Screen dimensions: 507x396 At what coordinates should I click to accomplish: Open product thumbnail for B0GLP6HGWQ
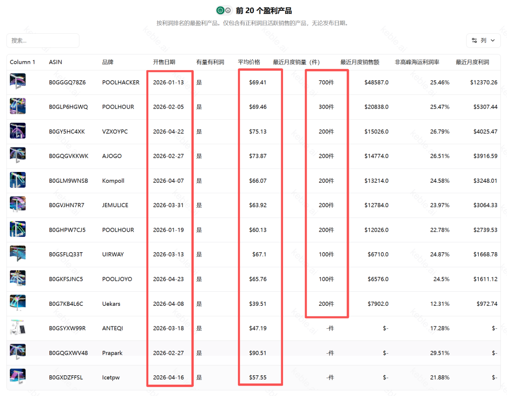(x=18, y=106)
